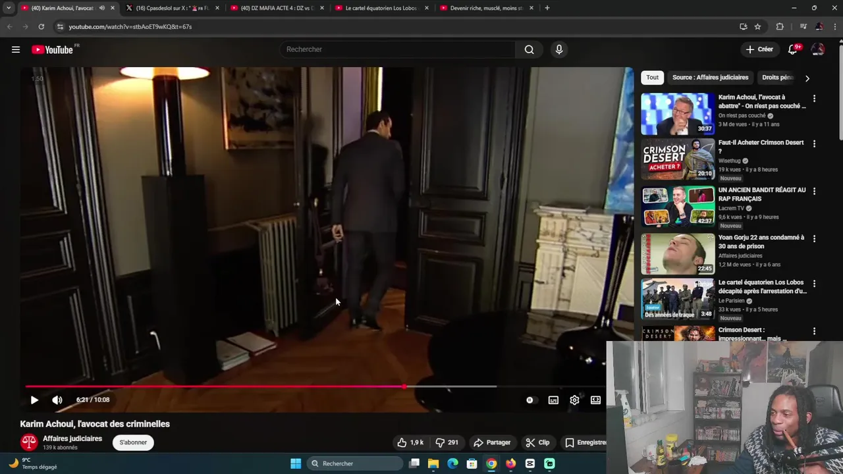Open Windows taskbar Rechercher search box
Viewport: 843px width, 474px height.
[x=355, y=463]
